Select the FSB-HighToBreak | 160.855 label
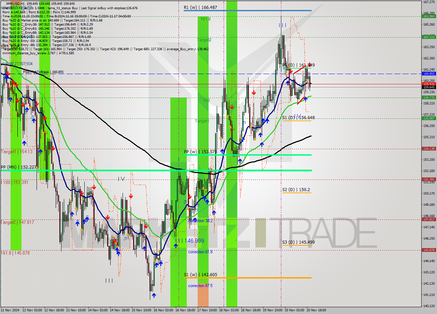Viewport: 437px width, 314px height. click(x=43, y=72)
